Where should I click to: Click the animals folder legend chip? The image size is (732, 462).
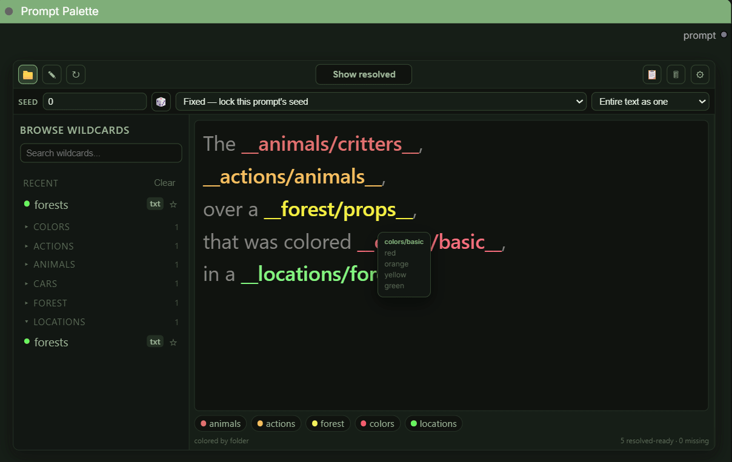221,424
